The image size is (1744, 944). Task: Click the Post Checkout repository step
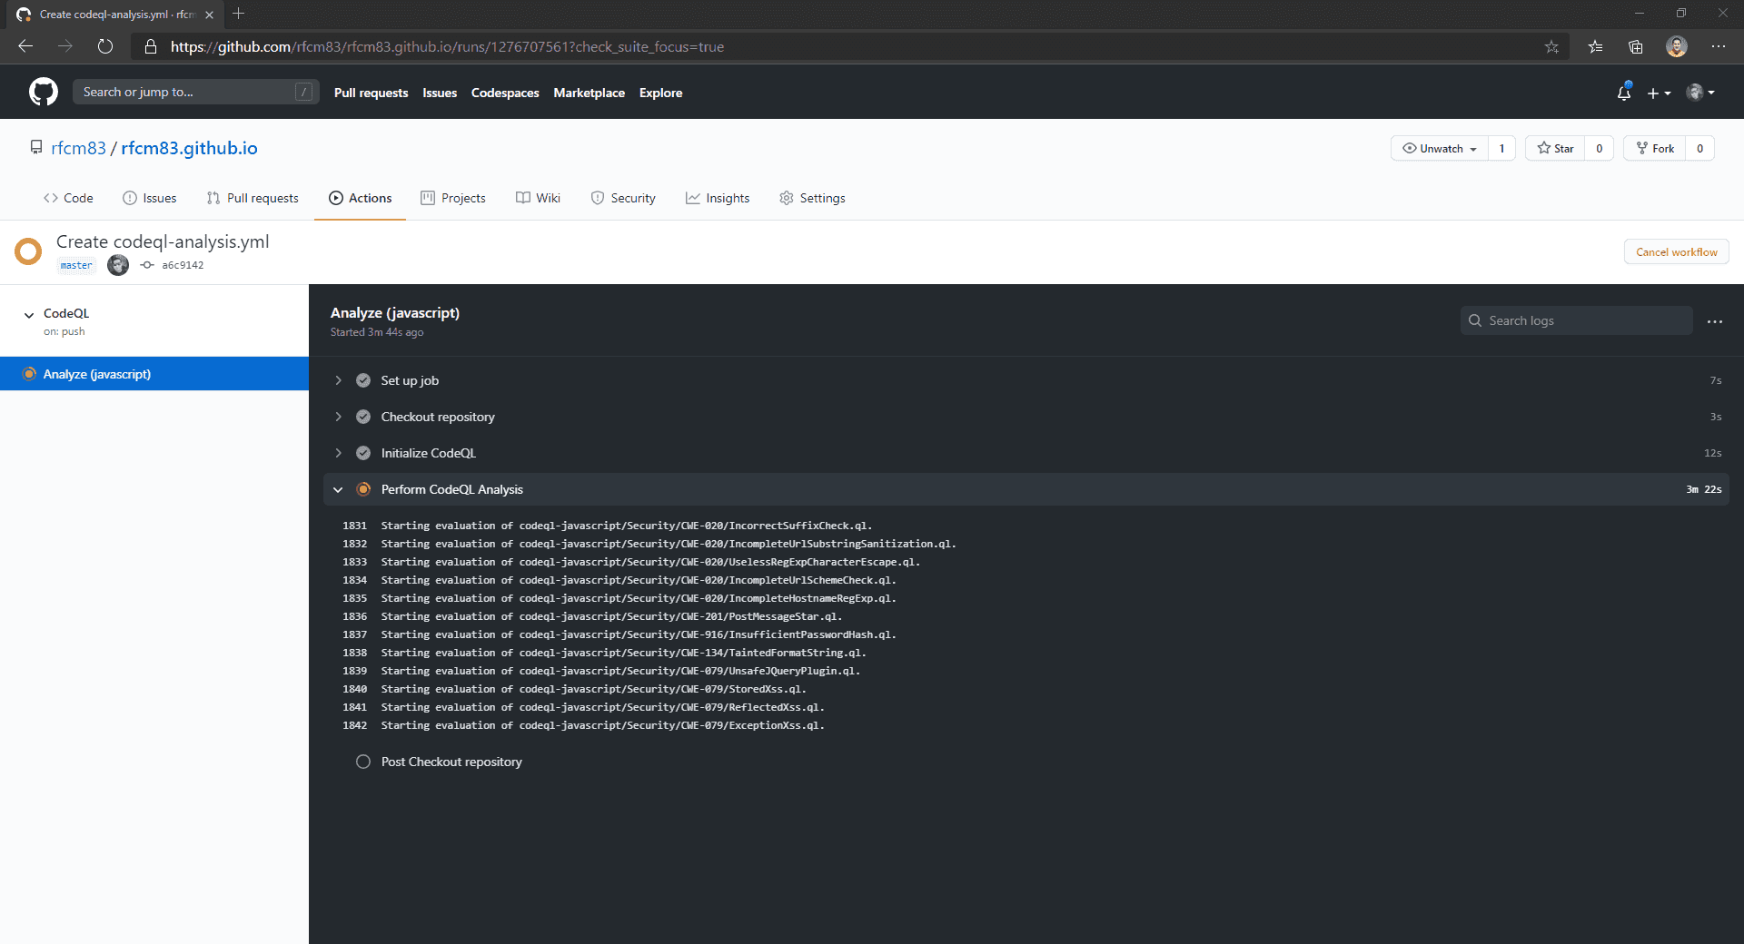click(451, 762)
